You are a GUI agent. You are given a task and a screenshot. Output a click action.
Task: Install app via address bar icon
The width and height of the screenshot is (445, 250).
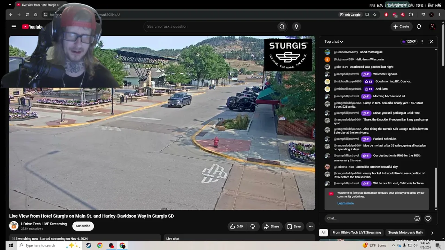[x=367, y=15]
